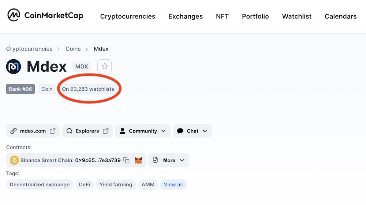
Task: Click the Rank #96 badge
Action: click(x=20, y=89)
